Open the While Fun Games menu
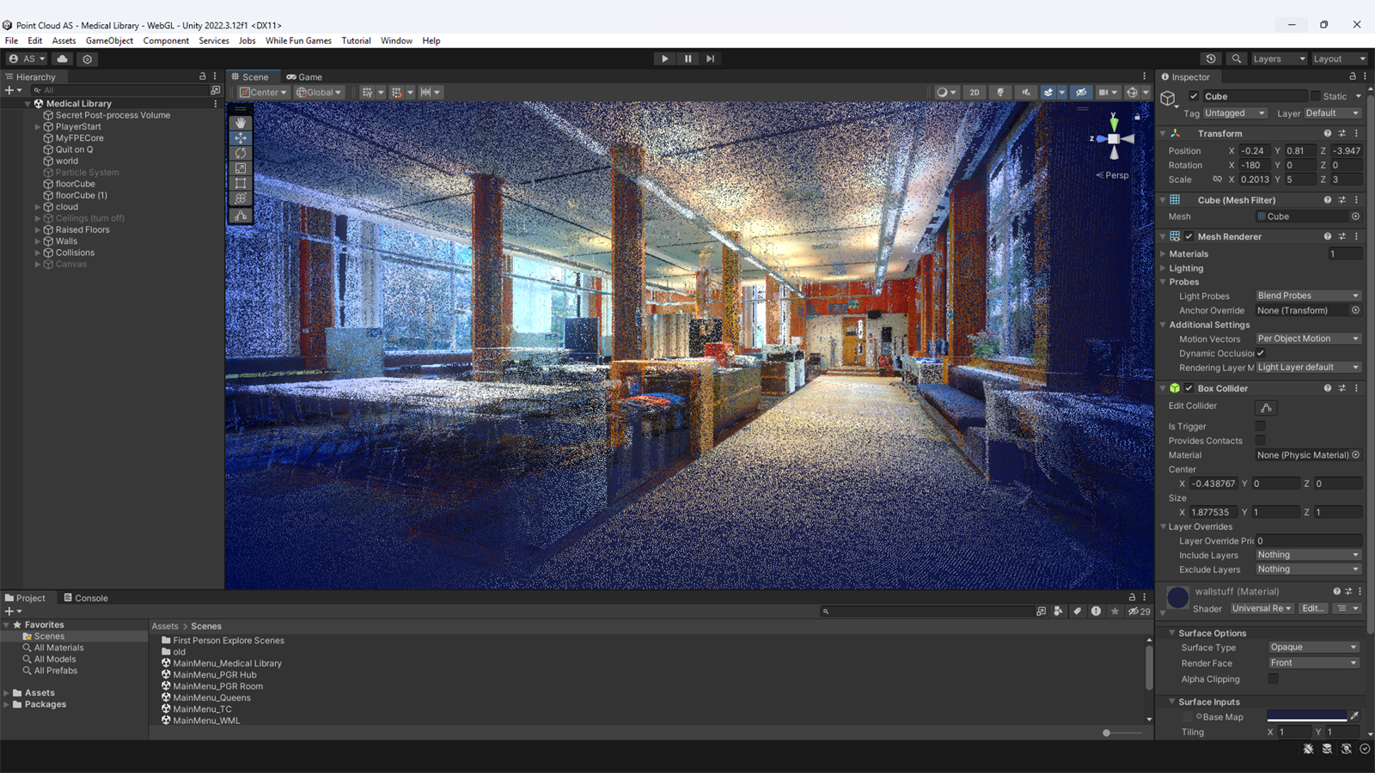This screenshot has width=1375, height=773. [x=298, y=40]
